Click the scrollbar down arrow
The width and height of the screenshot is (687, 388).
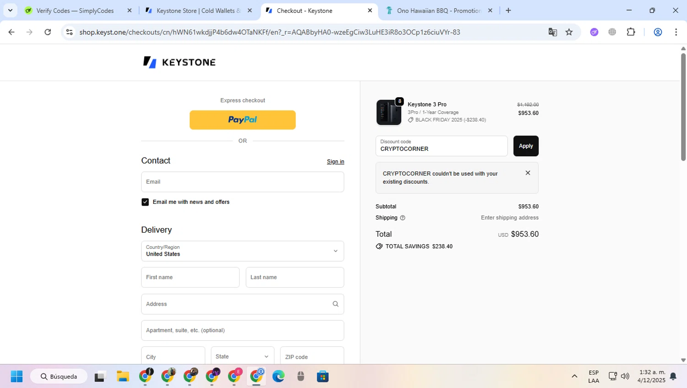click(x=683, y=361)
